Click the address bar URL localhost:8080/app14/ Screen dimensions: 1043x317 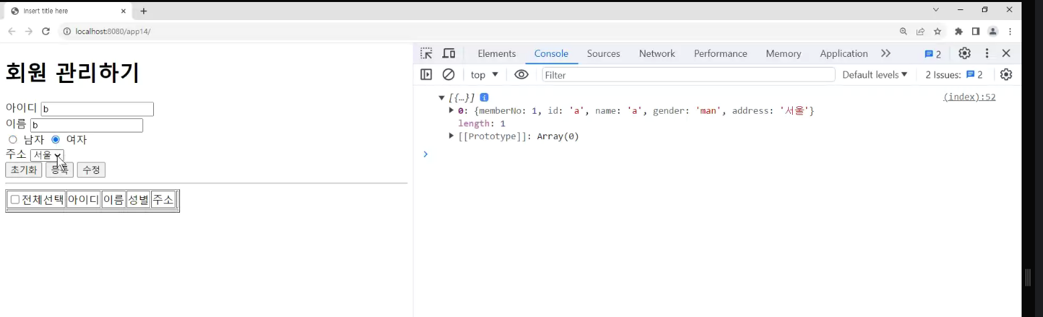coord(113,31)
